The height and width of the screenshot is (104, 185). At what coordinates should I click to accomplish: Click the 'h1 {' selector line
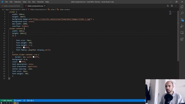[x=14, y=36]
